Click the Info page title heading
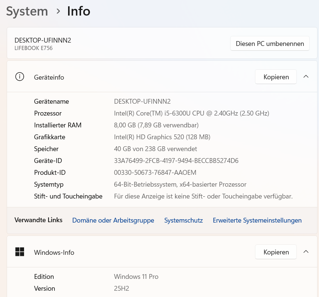Viewport: 319px width, 297px height. pyautogui.click(x=78, y=11)
